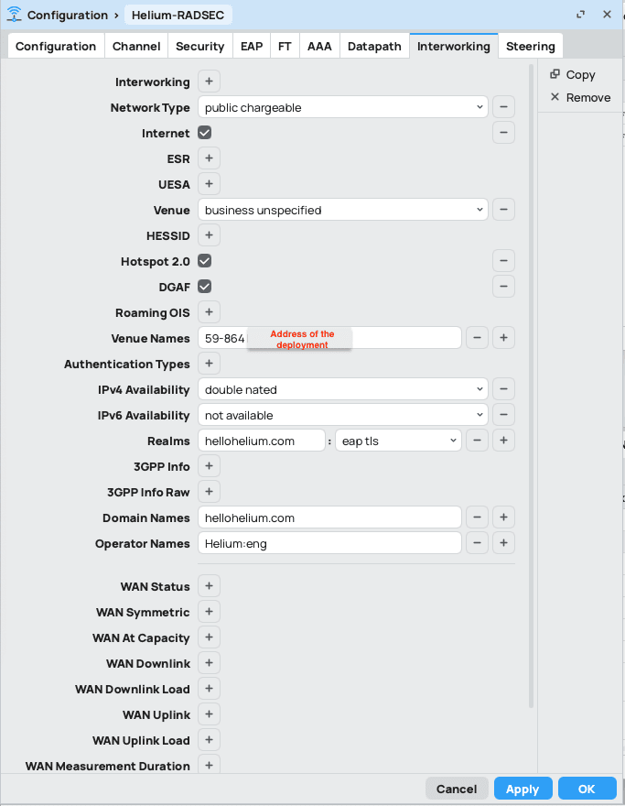Click plus next to WAN Status

[209, 586]
